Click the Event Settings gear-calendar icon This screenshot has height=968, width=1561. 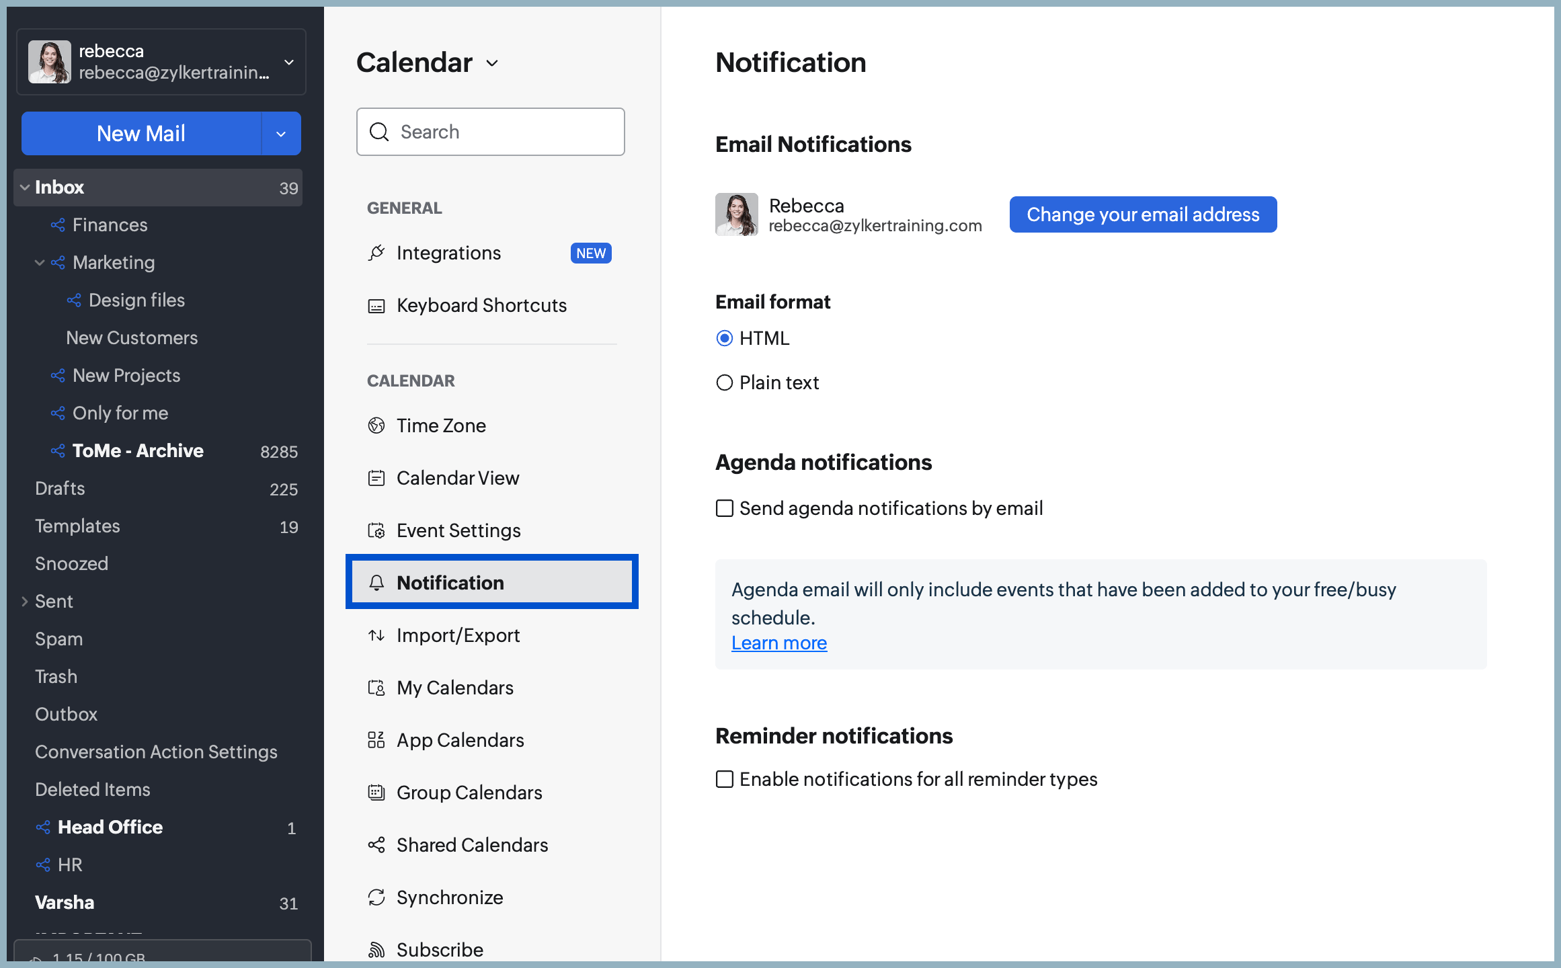point(376,530)
